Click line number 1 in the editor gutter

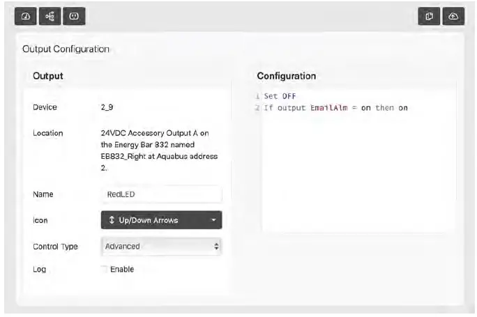pos(257,96)
